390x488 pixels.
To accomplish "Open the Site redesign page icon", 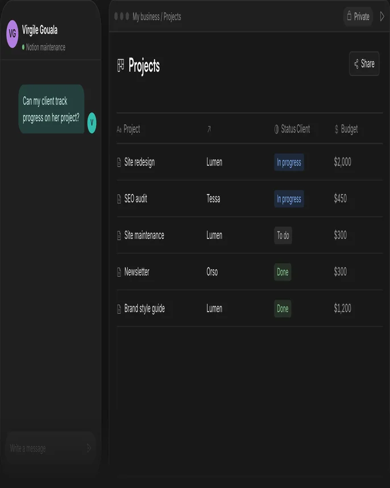I will [x=119, y=162].
